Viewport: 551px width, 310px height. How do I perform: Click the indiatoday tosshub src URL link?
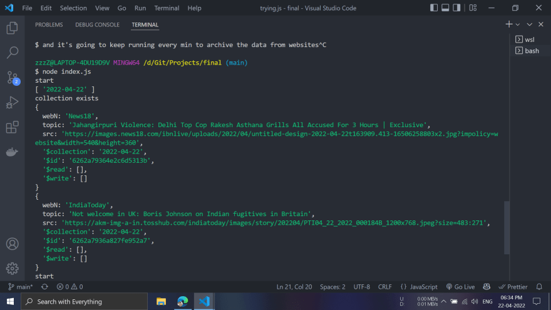click(x=274, y=223)
